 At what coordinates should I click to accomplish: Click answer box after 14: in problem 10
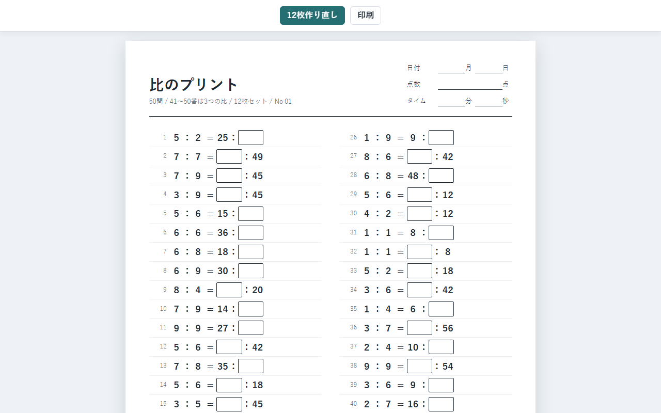[x=250, y=309]
